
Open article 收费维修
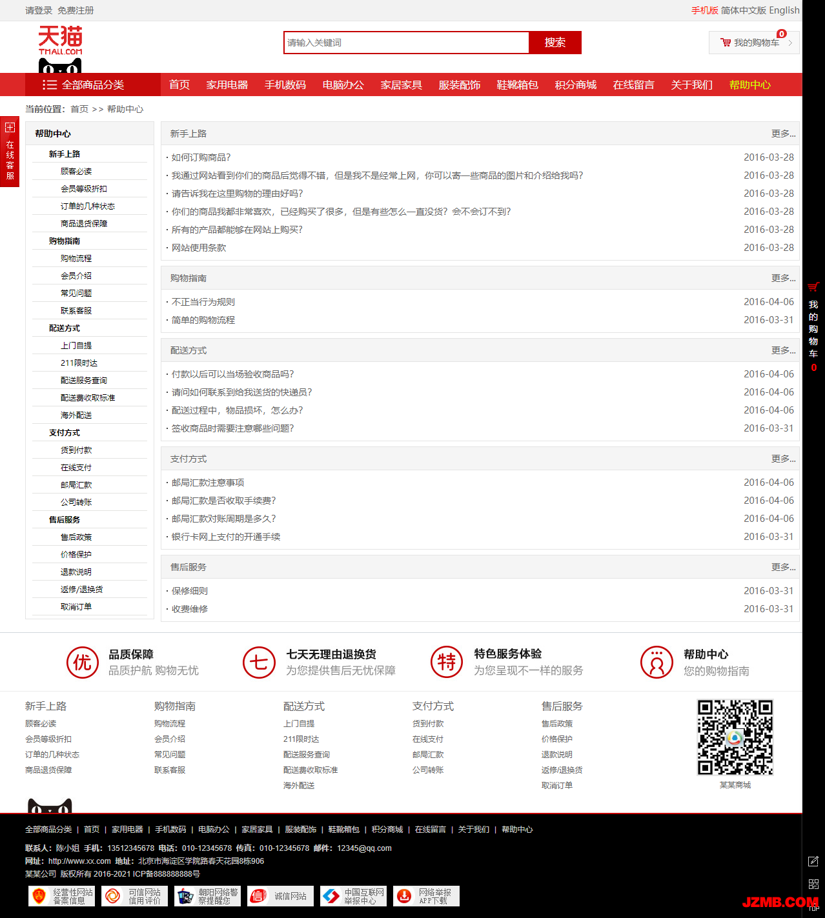coord(190,609)
